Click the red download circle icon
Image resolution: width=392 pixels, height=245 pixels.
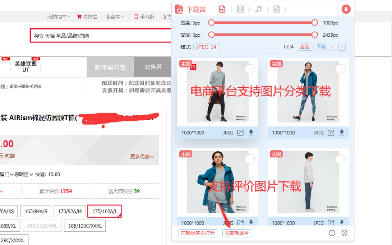pos(346,9)
